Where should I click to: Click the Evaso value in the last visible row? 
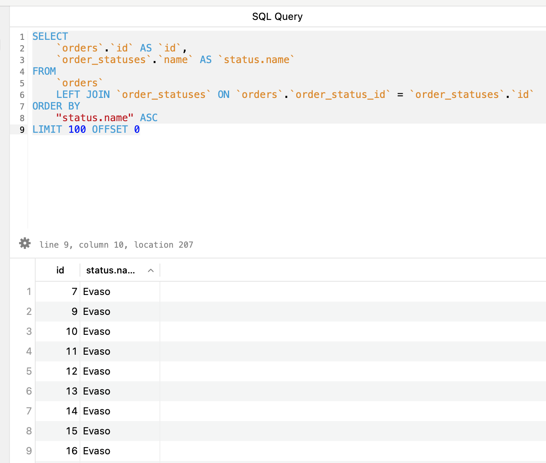pyautogui.click(x=97, y=451)
